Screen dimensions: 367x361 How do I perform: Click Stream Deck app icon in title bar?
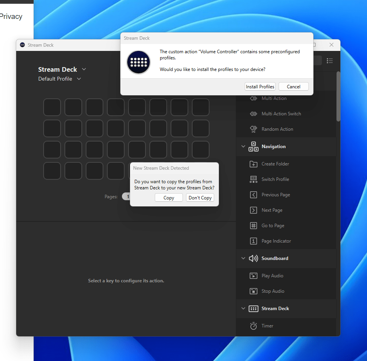coord(22,45)
